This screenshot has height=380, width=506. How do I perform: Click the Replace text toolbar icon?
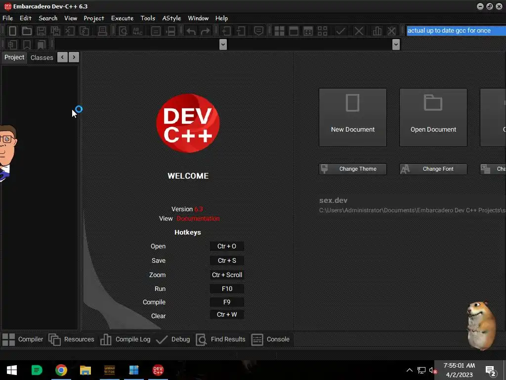click(137, 31)
